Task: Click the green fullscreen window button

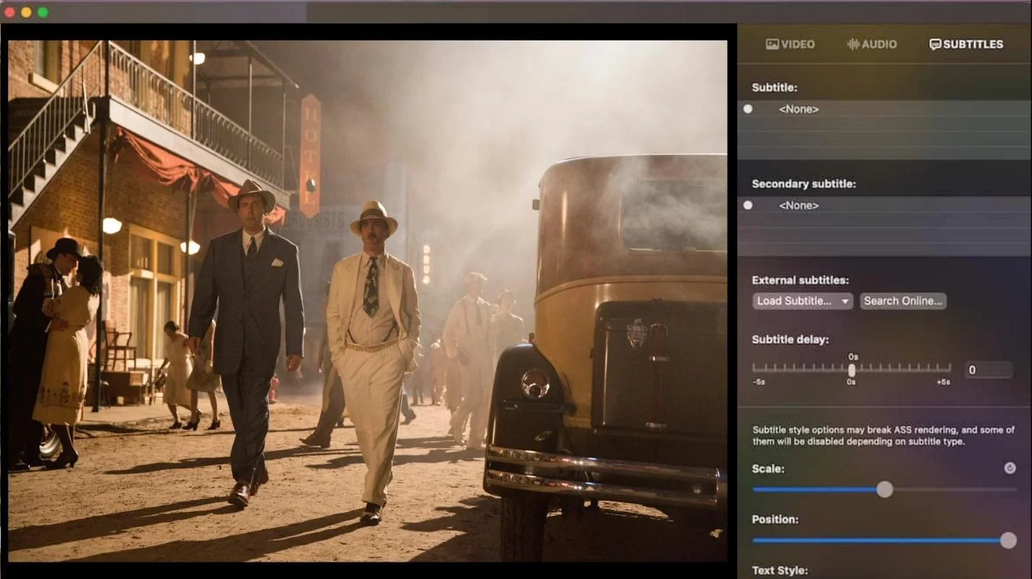Action: (43, 12)
